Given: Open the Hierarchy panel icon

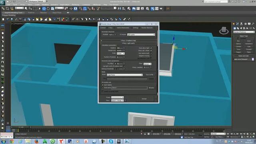Looking at the screenshot, I should tap(242, 24).
